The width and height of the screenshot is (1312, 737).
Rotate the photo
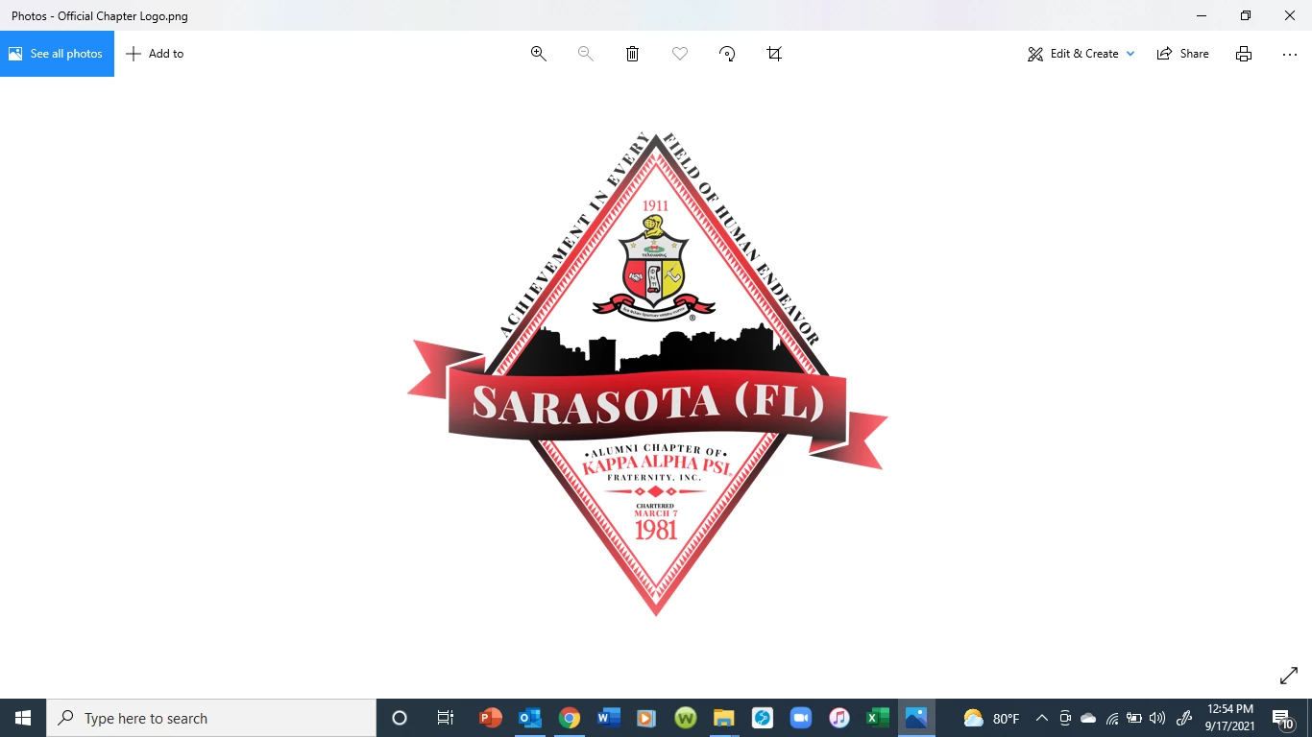pos(727,54)
